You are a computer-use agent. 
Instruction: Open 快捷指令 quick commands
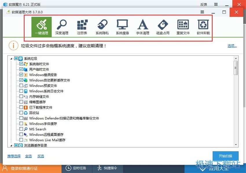[x=107, y=168]
